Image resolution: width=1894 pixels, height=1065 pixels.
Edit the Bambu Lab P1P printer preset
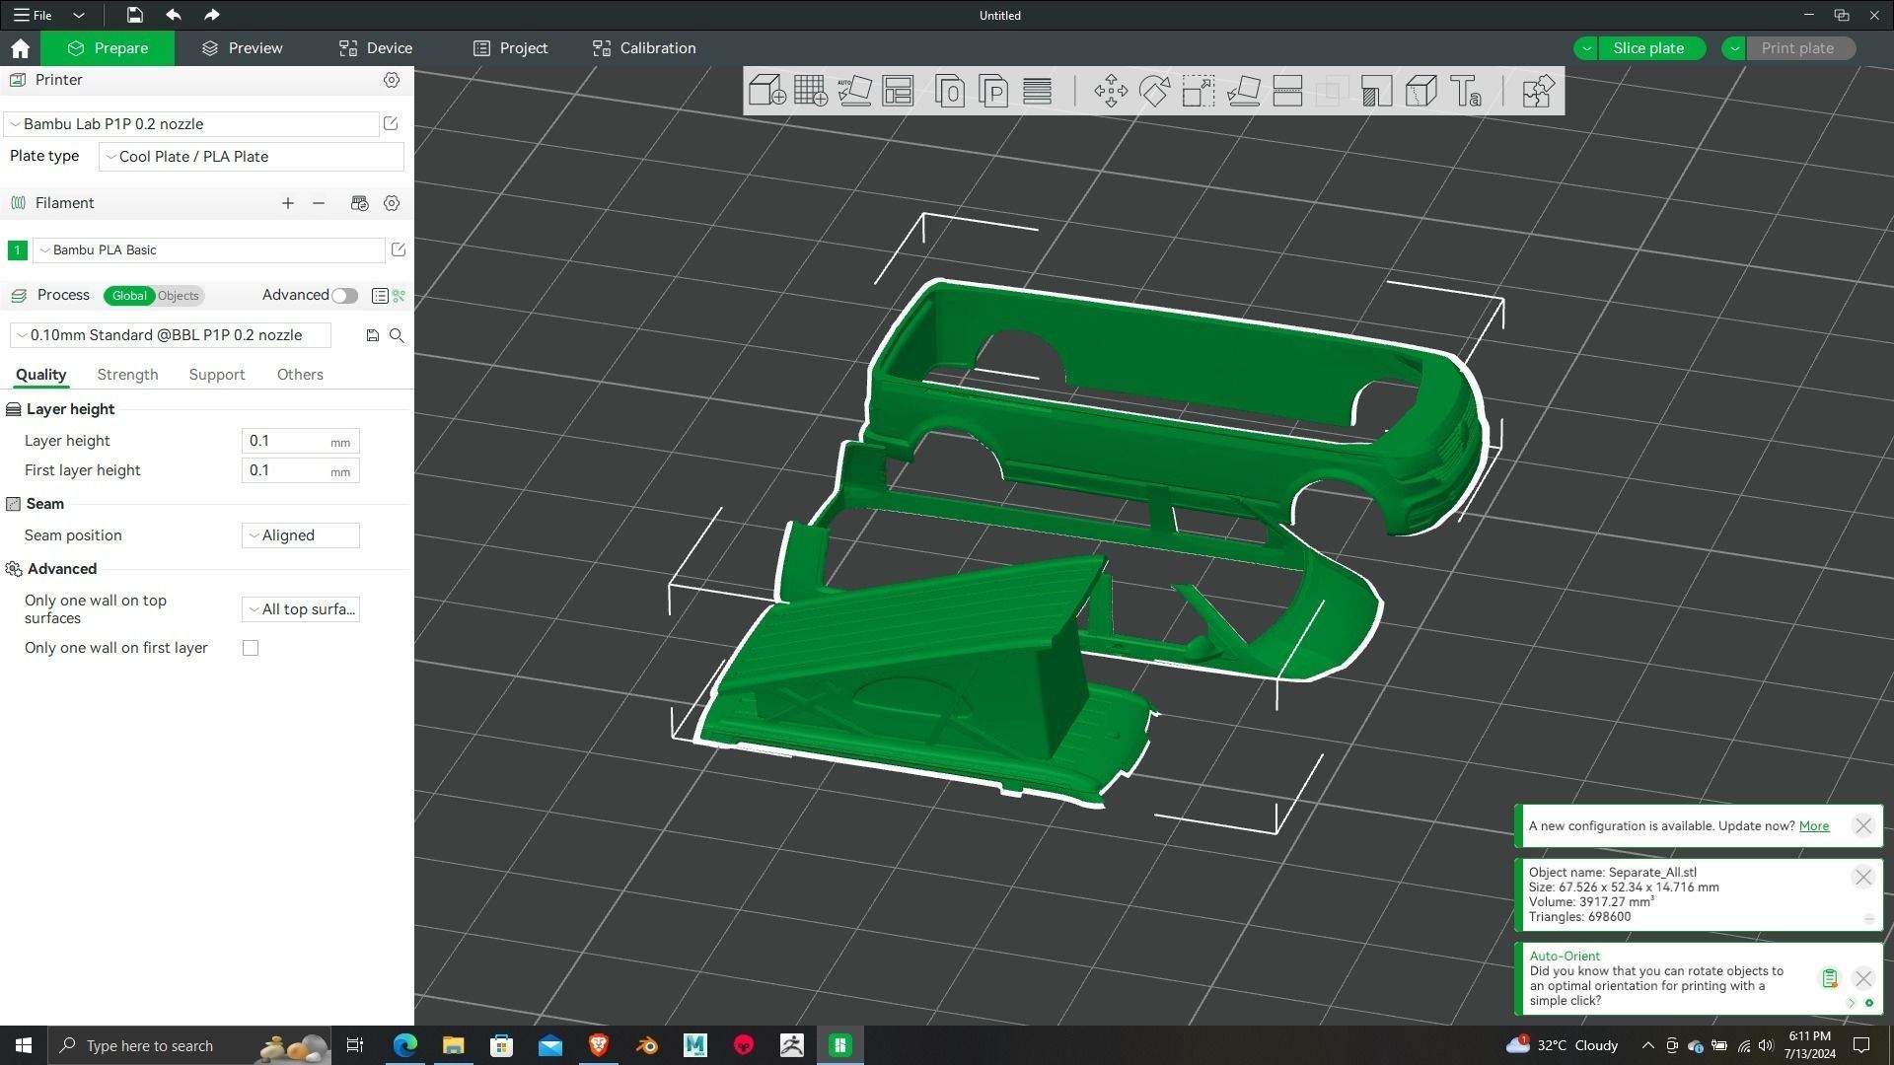[391, 123]
